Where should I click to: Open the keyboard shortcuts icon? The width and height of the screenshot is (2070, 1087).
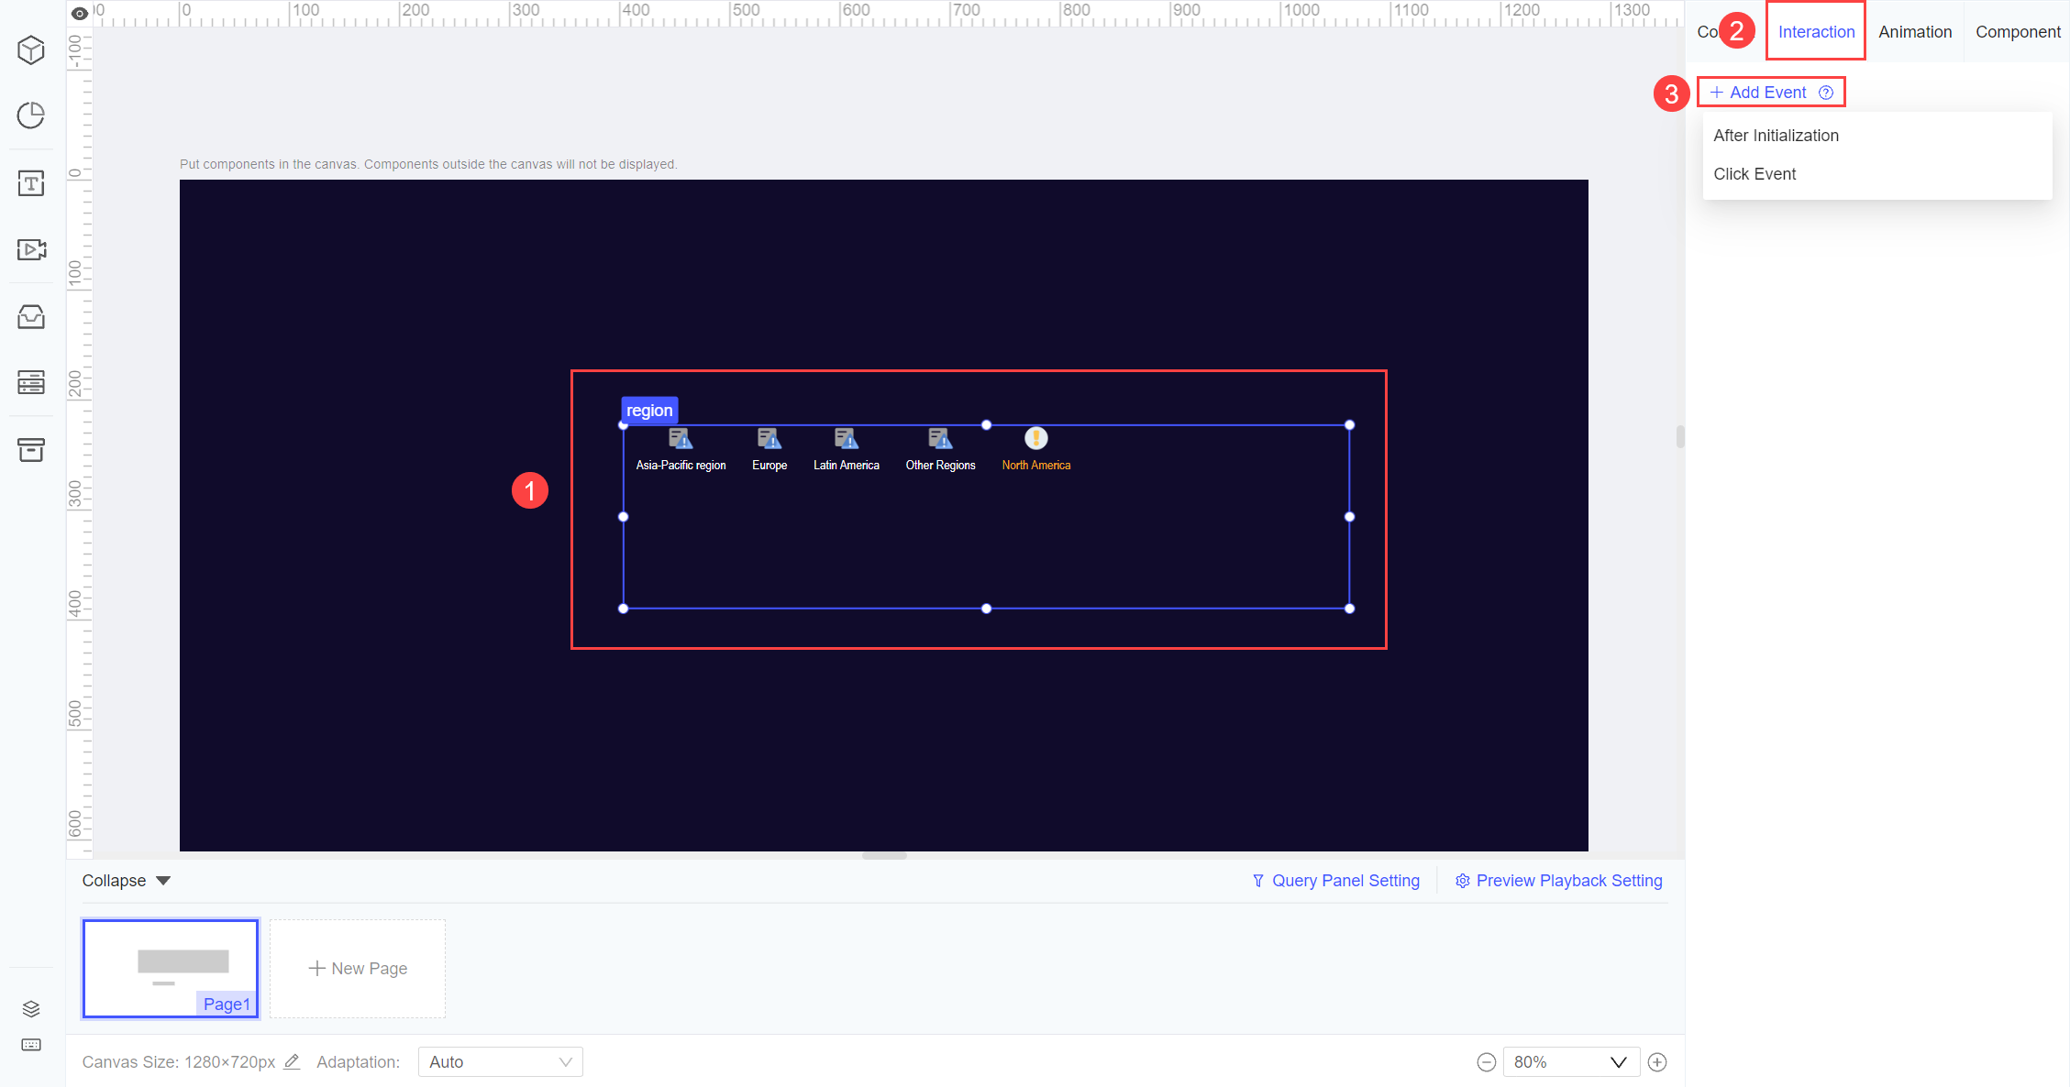pos(30,1045)
